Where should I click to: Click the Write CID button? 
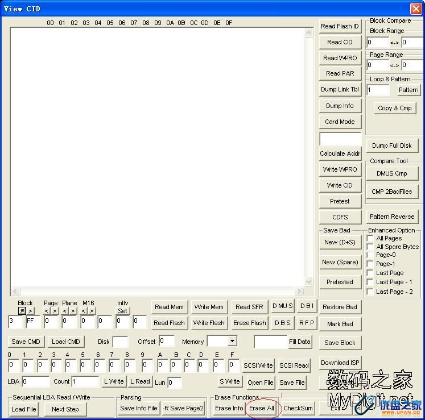(340, 185)
